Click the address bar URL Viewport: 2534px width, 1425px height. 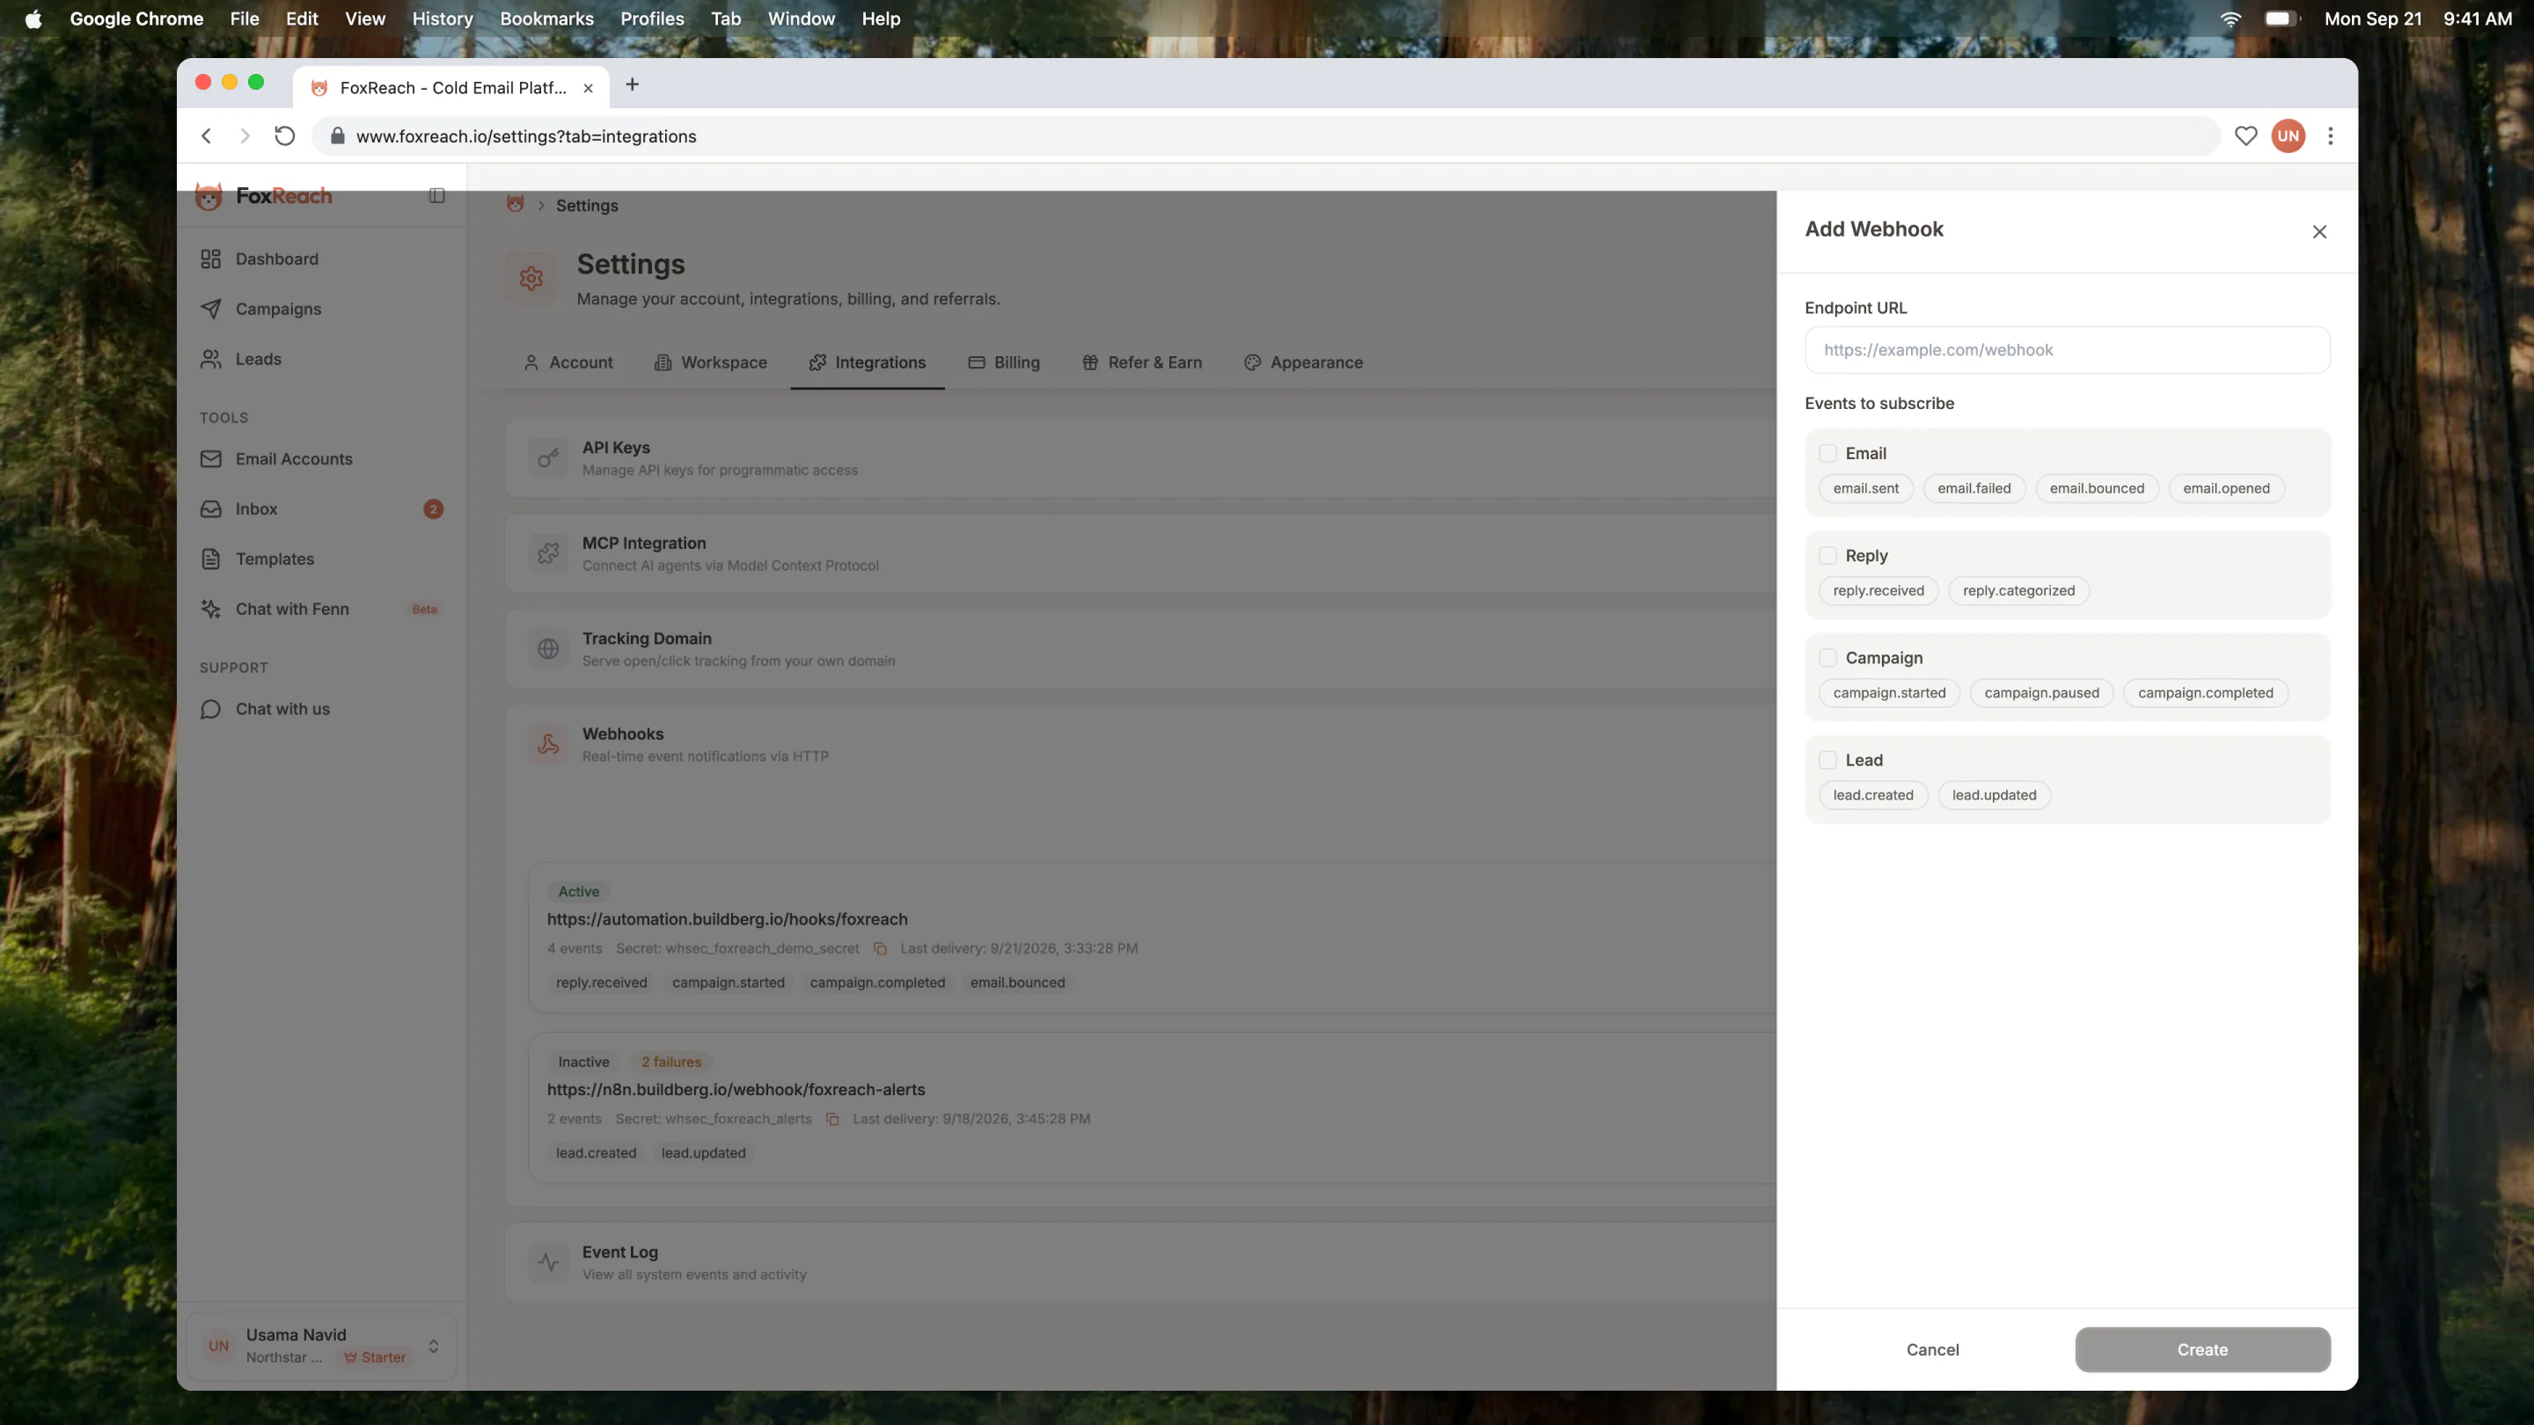coord(526,136)
